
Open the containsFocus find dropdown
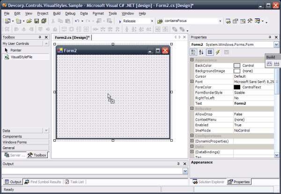click(x=220, y=21)
